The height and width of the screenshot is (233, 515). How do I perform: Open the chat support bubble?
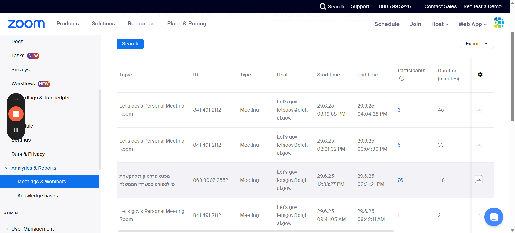tap(494, 217)
